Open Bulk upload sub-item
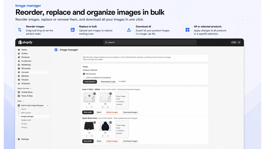This screenshot has height=149, width=265. coord(26,113)
